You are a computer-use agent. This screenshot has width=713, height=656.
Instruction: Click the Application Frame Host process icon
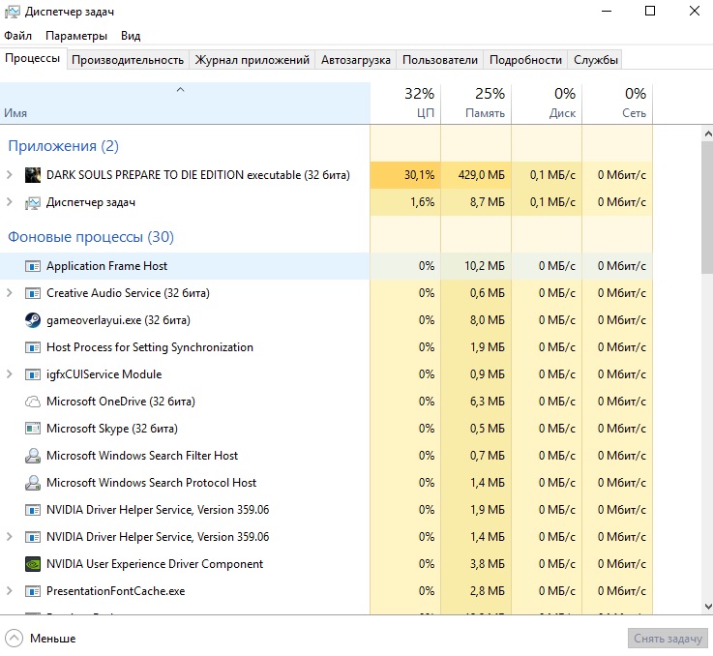click(32, 266)
